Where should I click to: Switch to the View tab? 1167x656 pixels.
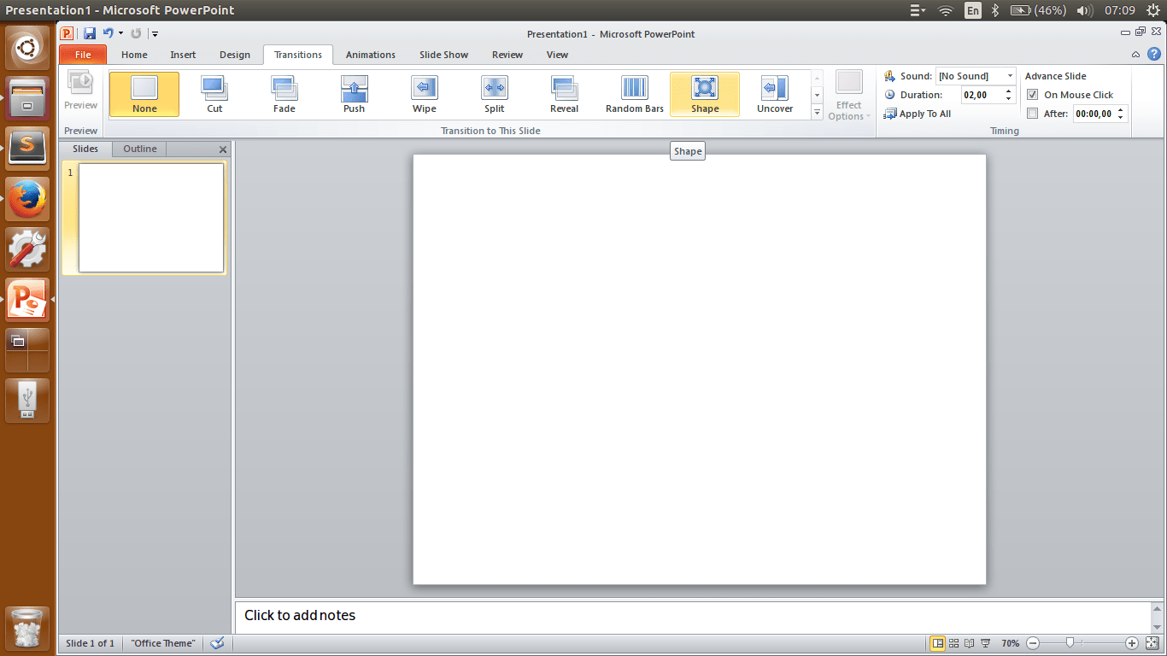(x=557, y=55)
